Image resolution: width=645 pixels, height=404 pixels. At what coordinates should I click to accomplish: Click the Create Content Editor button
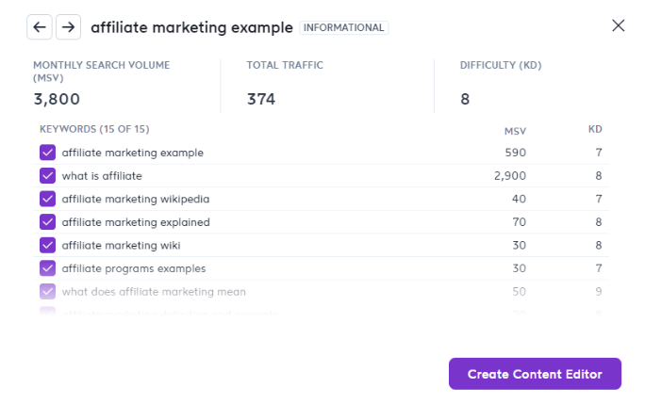coord(535,374)
